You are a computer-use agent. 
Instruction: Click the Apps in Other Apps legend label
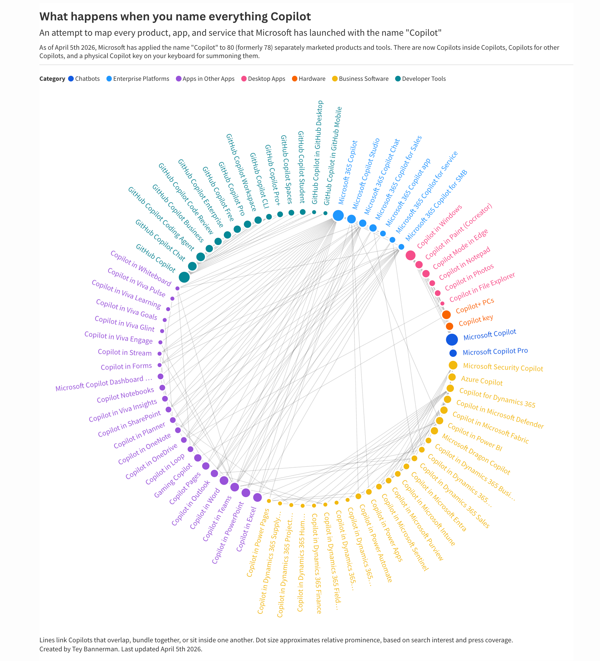point(208,79)
